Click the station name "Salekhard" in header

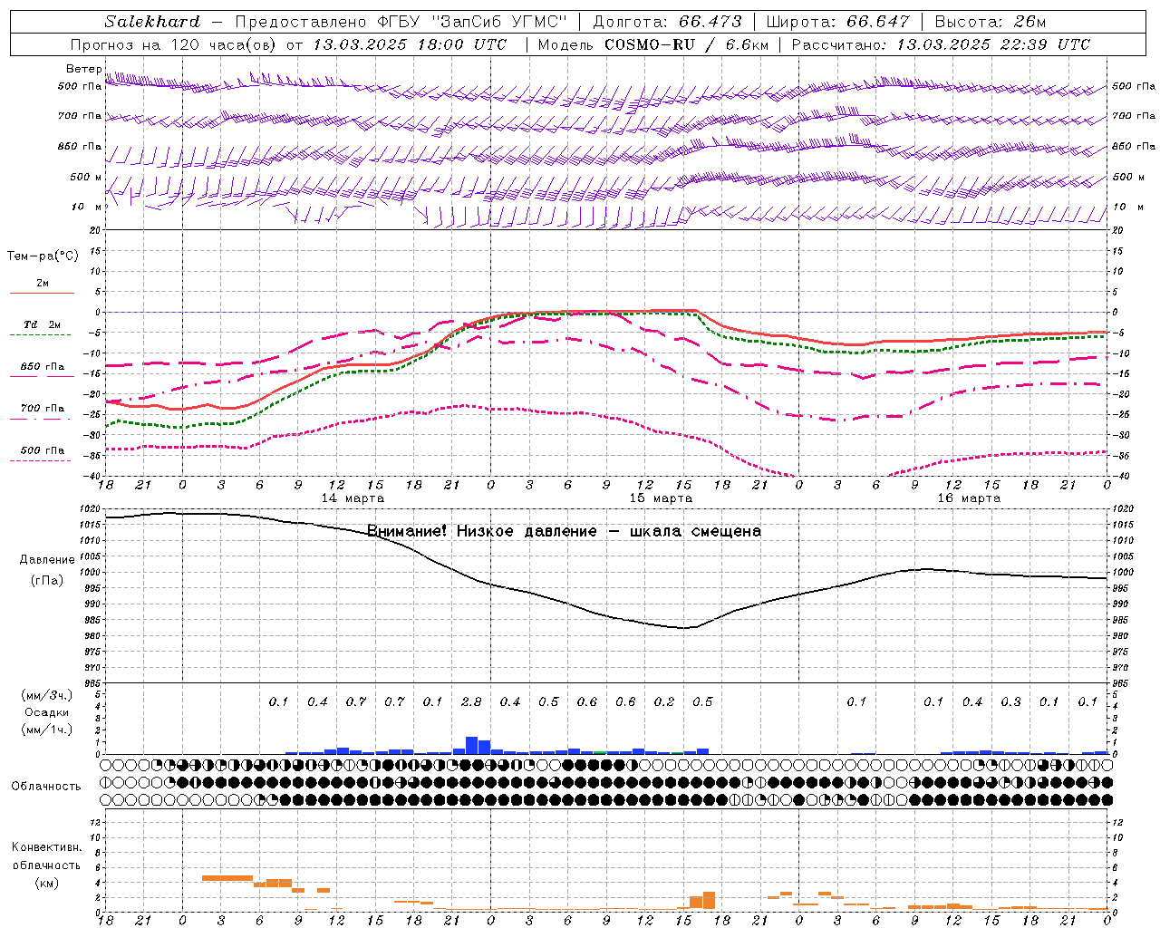(x=152, y=22)
